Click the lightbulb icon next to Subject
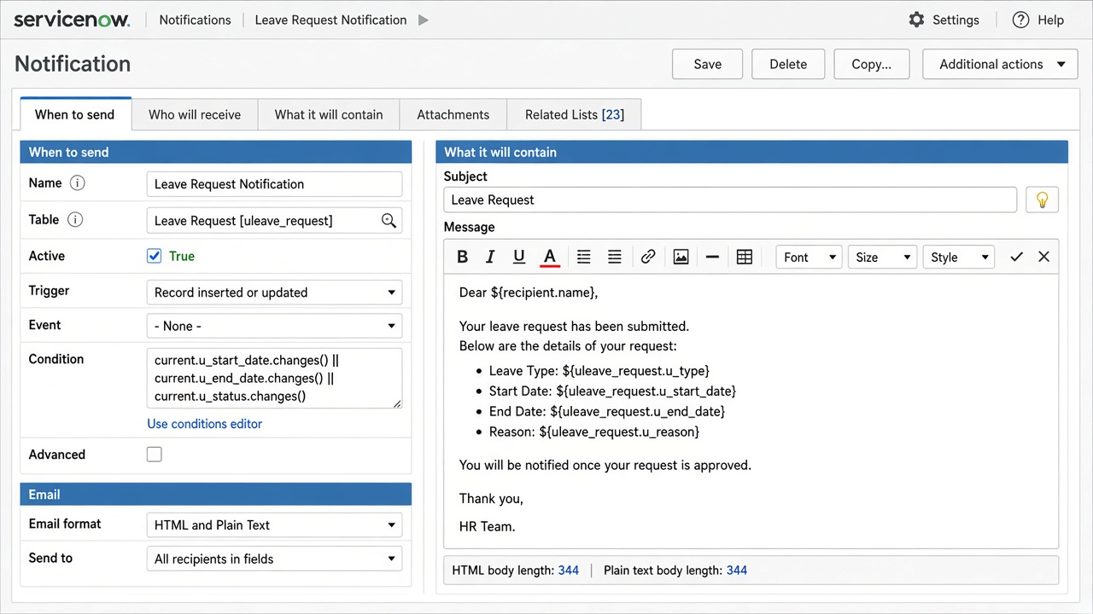Image resolution: width=1093 pixels, height=614 pixels. tap(1042, 200)
